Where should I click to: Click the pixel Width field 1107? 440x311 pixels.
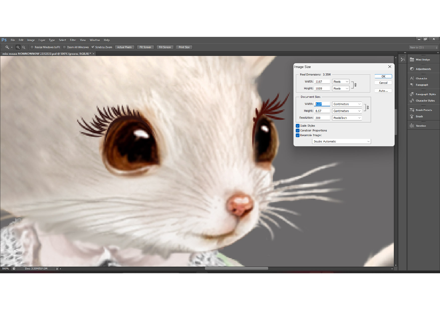click(x=322, y=82)
